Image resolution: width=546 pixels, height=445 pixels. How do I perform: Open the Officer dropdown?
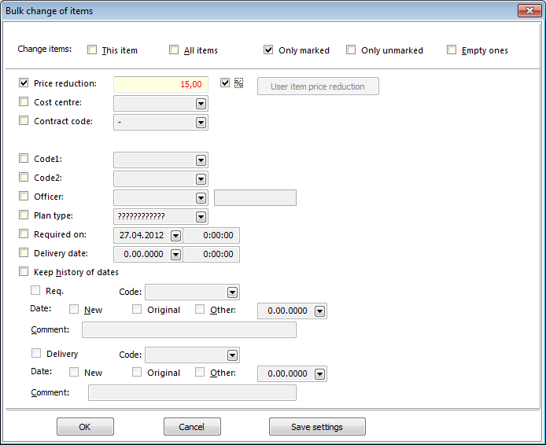[x=201, y=198]
